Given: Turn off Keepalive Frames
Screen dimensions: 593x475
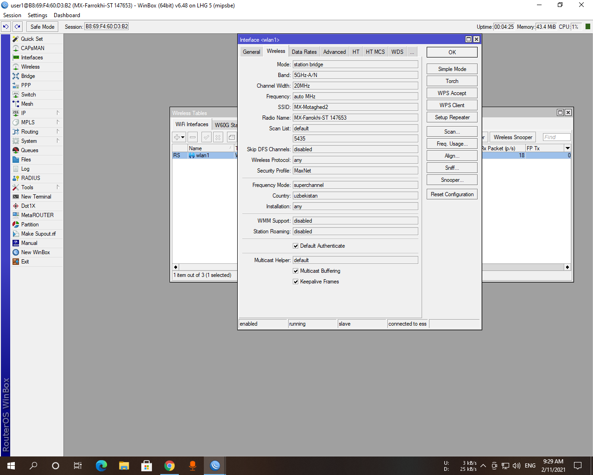Looking at the screenshot, I should 296,282.
